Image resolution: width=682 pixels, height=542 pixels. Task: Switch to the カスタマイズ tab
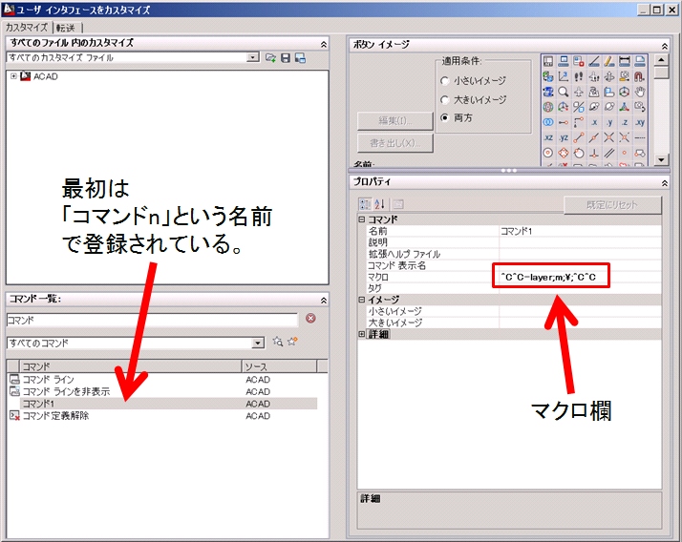click(27, 28)
